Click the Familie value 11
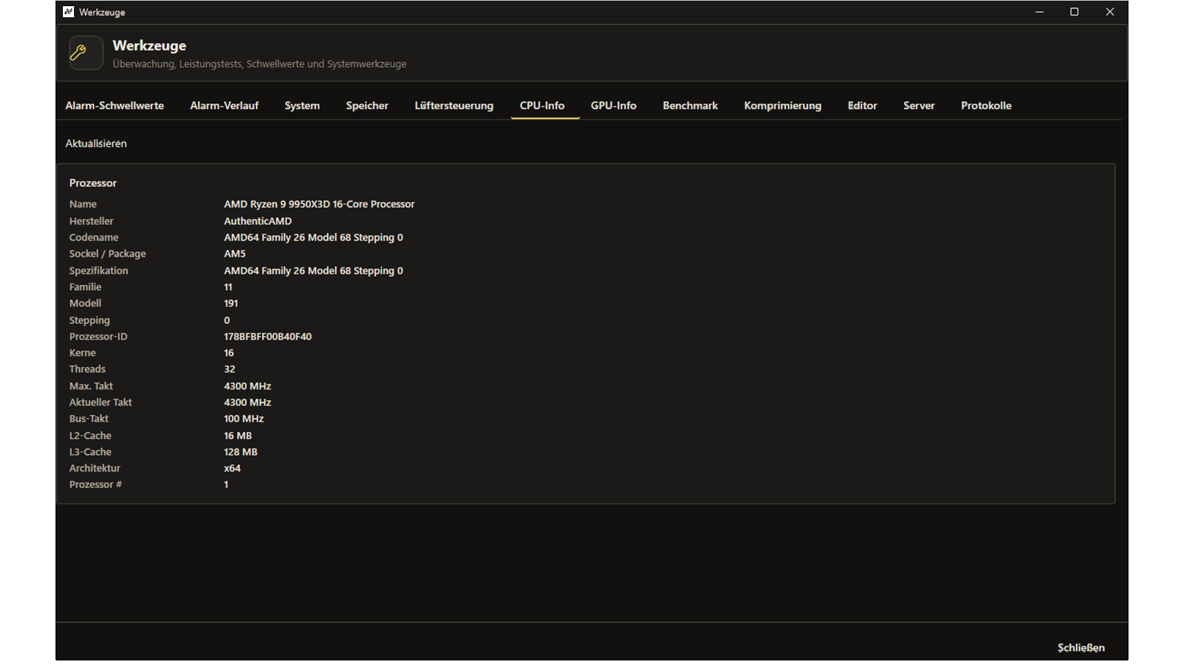The width and height of the screenshot is (1184, 666). (228, 287)
